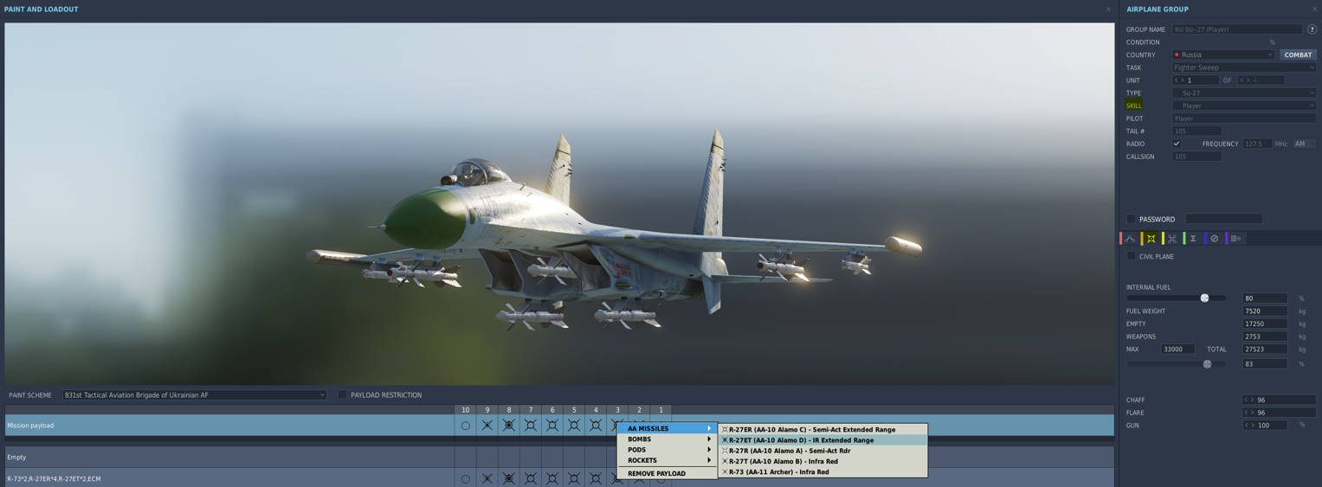Click the Group Name input field

1237,29
